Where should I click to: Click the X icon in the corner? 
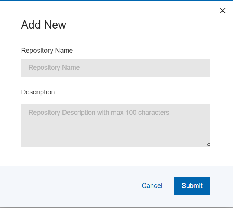[223, 11]
